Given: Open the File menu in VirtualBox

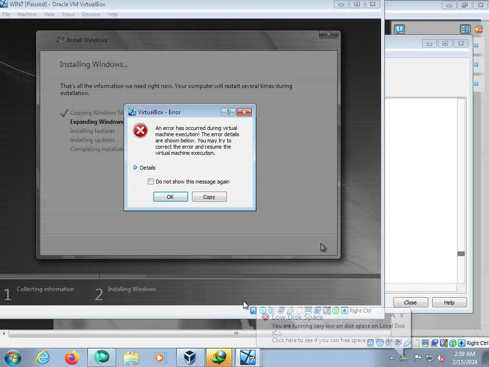Looking at the screenshot, I should pyautogui.click(x=6, y=14).
